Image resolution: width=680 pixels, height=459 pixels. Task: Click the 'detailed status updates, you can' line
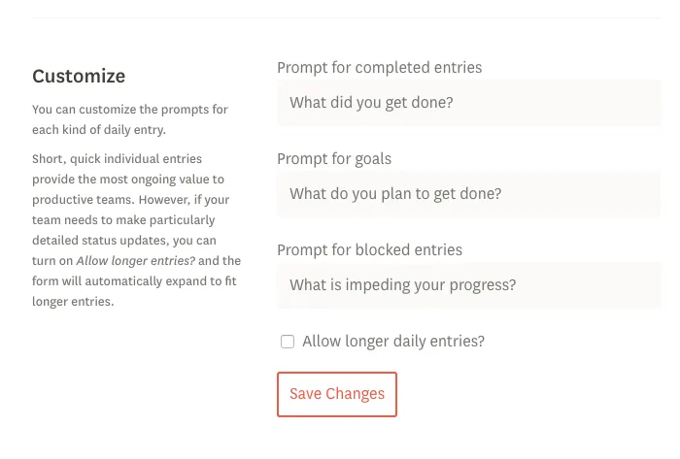click(x=124, y=241)
